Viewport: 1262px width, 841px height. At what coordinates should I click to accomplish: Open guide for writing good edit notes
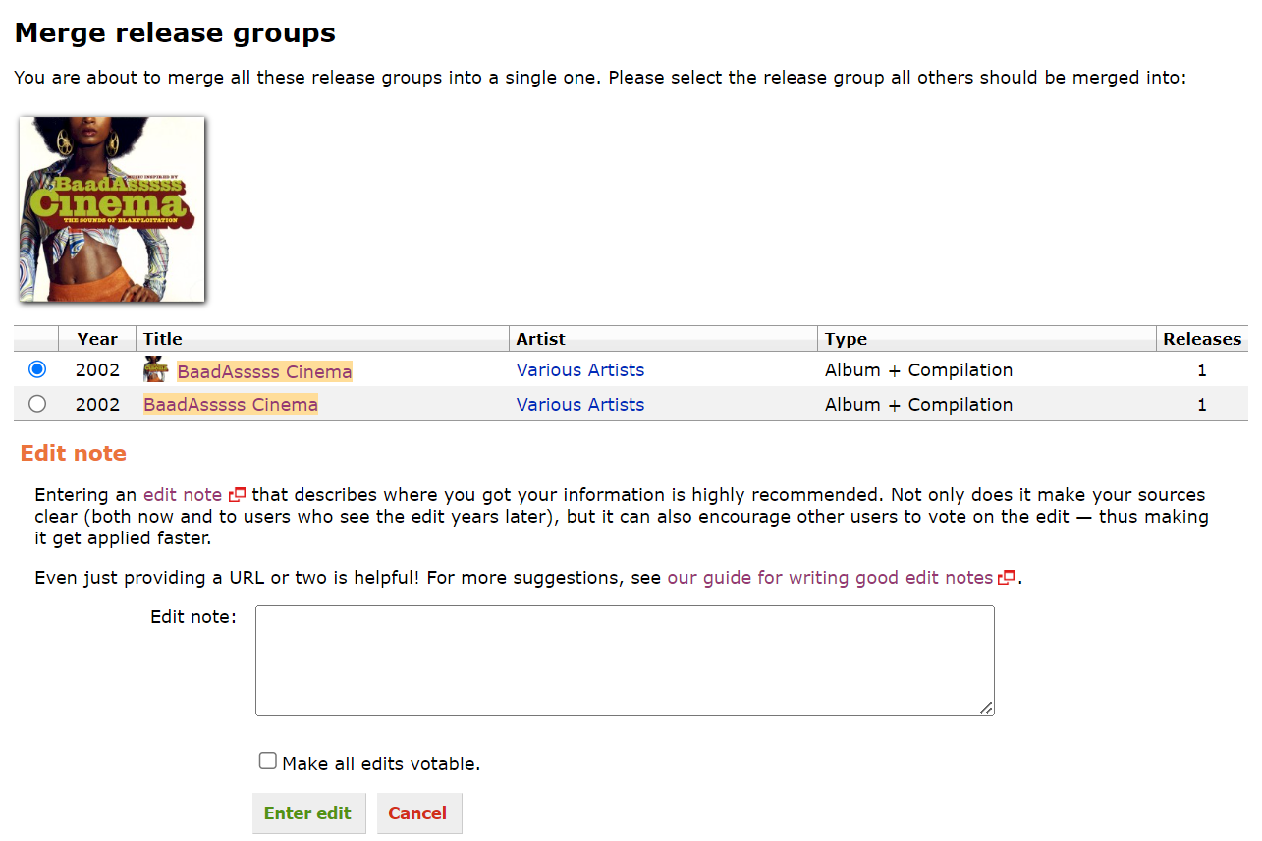tap(830, 578)
